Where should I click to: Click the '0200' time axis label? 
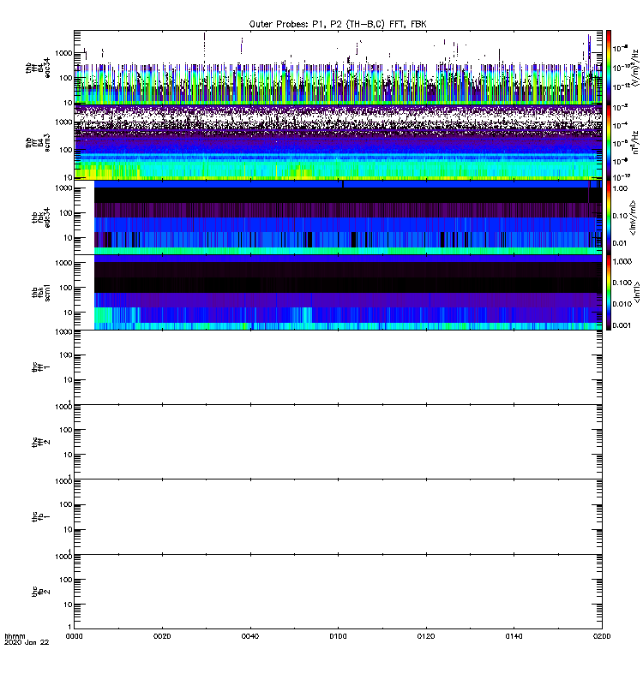click(602, 636)
